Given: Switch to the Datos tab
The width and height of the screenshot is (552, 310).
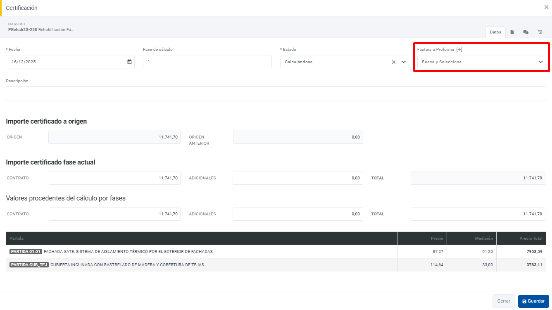Looking at the screenshot, I should 495,32.
